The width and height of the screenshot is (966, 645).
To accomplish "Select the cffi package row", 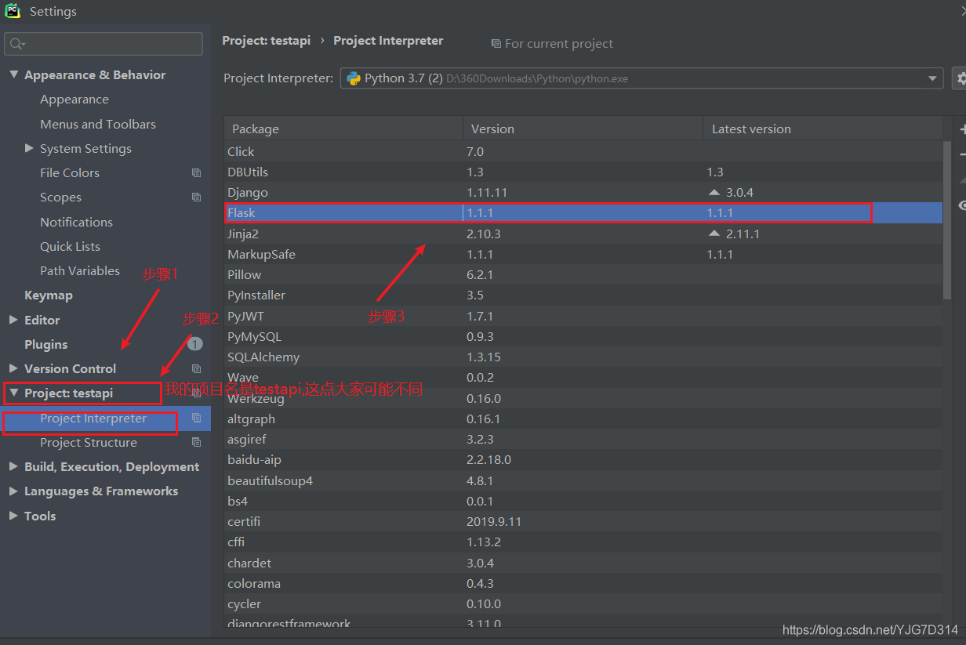I will 583,542.
